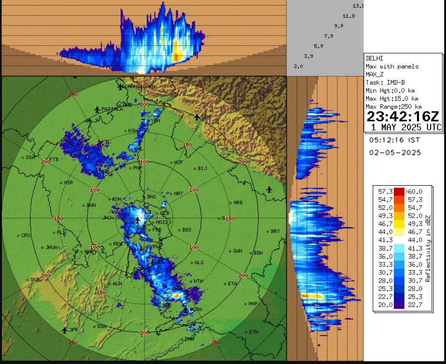Image resolution: width=446 pixels, height=364 pixels.
Task: Click the 13.8 km height scale label
Action: click(x=358, y=6)
